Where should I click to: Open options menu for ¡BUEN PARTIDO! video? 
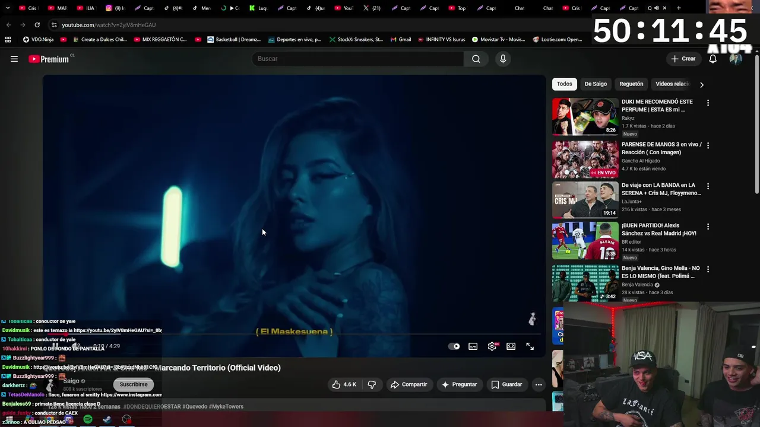pyautogui.click(x=708, y=227)
